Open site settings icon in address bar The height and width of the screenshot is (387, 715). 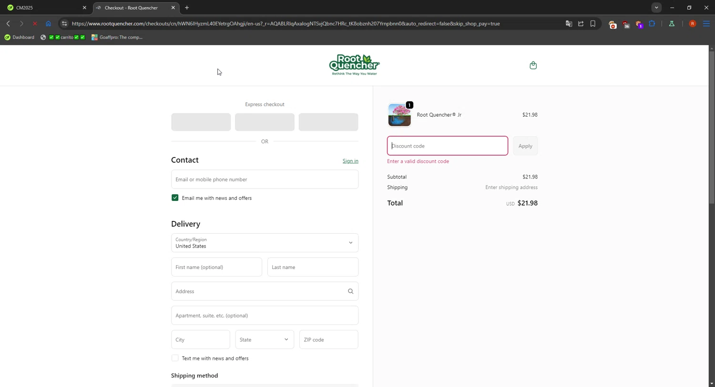click(64, 23)
